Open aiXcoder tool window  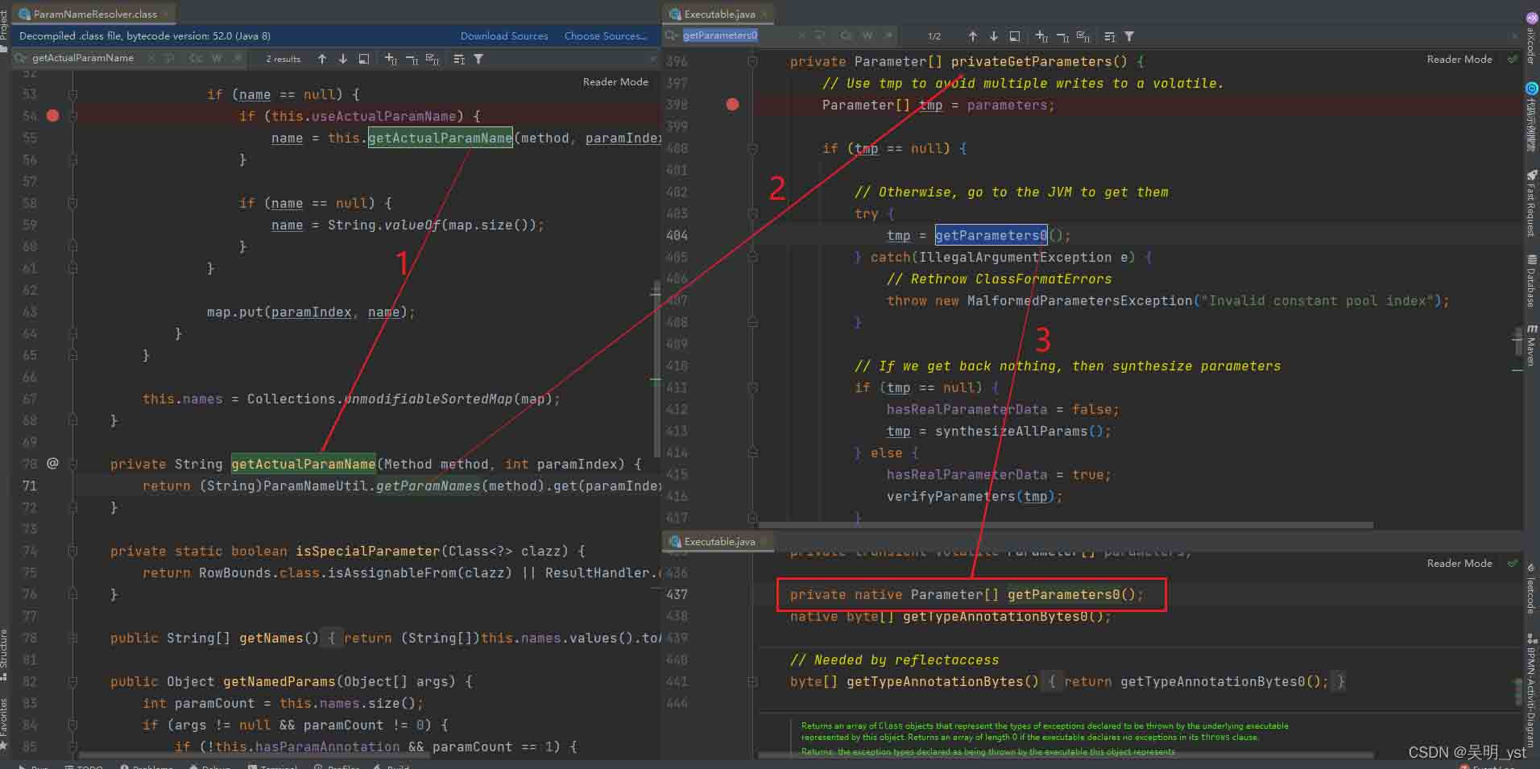click(1531, 39)
